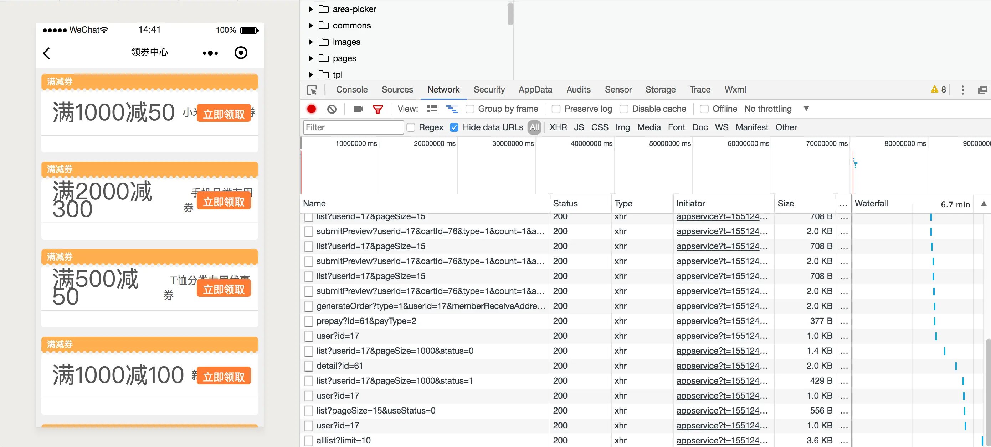Click the capture screenshots camera icon
Screen dimensions: 991x447
coord(358,109)
